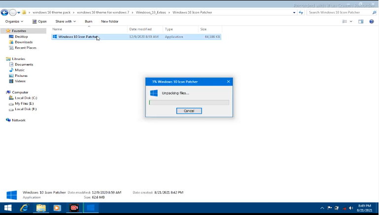Select Libraries in navigation pane
The width and height of the screenshot is (379, 215).
tap(18, 59)
